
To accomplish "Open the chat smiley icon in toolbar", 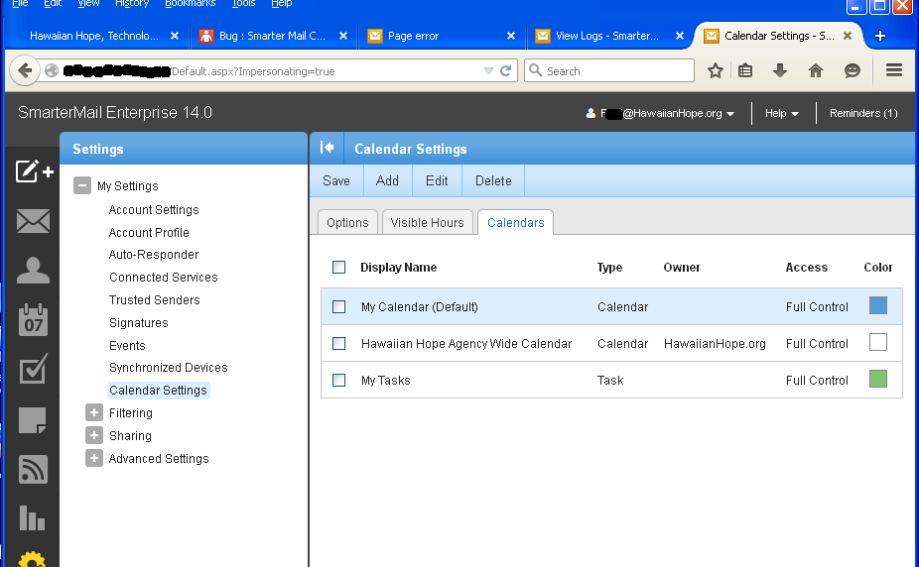I will click(x=853, y=71).
